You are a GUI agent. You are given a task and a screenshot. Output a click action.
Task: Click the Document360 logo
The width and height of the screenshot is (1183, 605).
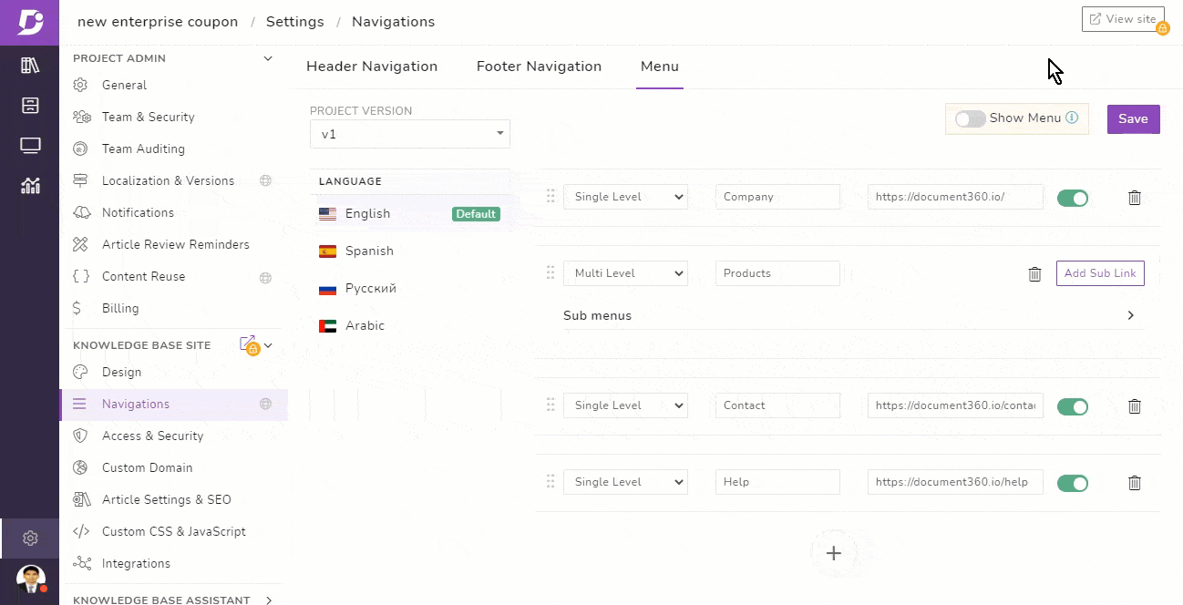30,22
